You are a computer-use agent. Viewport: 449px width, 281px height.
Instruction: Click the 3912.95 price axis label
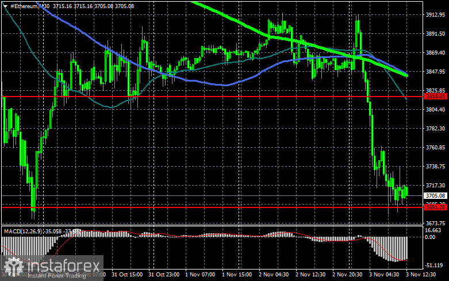click(435, 15)
